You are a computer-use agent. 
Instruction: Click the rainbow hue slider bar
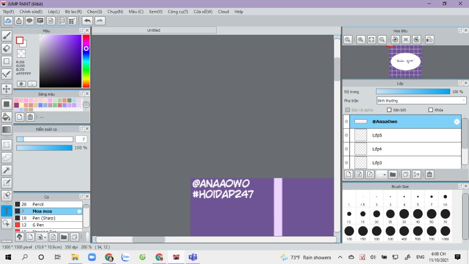(x=86, y=61)
